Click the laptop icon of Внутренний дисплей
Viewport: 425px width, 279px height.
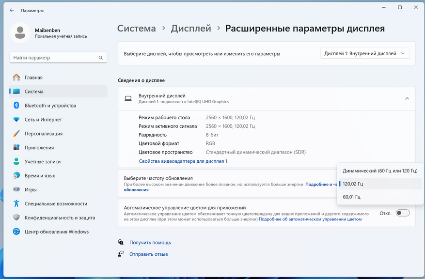(128, 99)
